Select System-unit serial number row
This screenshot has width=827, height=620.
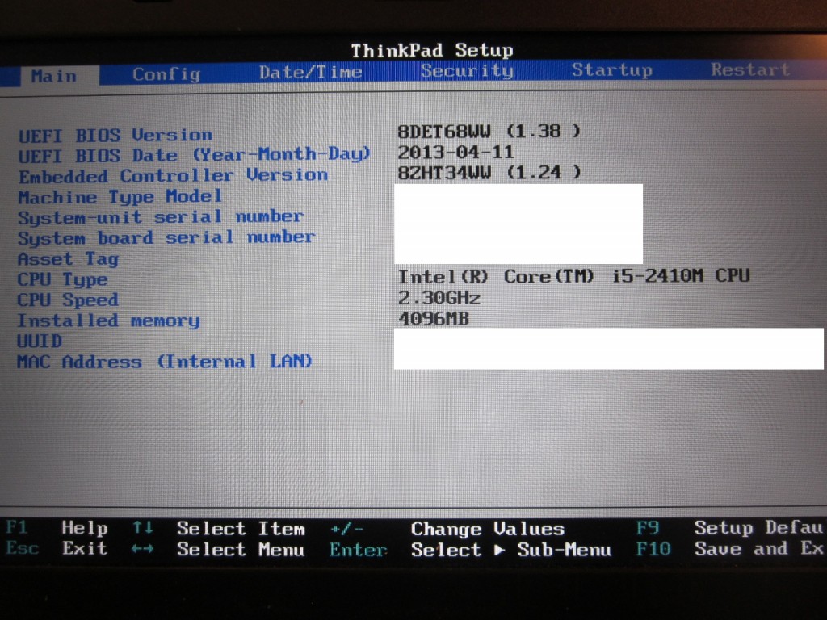pos(161,217)
